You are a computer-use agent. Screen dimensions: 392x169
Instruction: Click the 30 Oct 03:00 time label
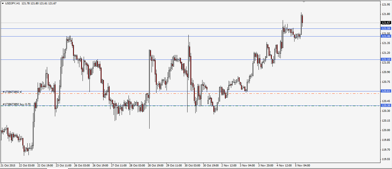pyautogui.click(x=192, y=166)
